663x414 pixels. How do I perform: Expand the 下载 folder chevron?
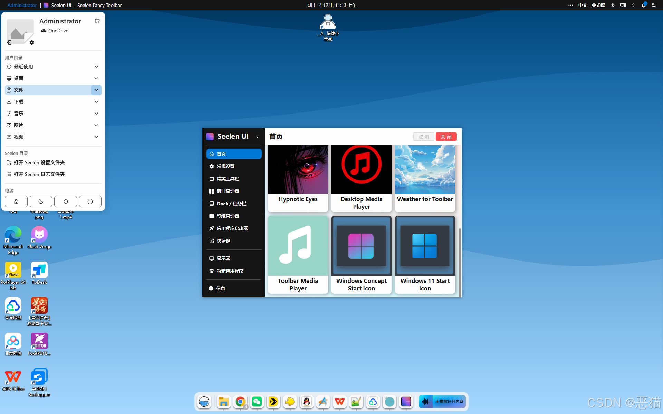[96, 102]
